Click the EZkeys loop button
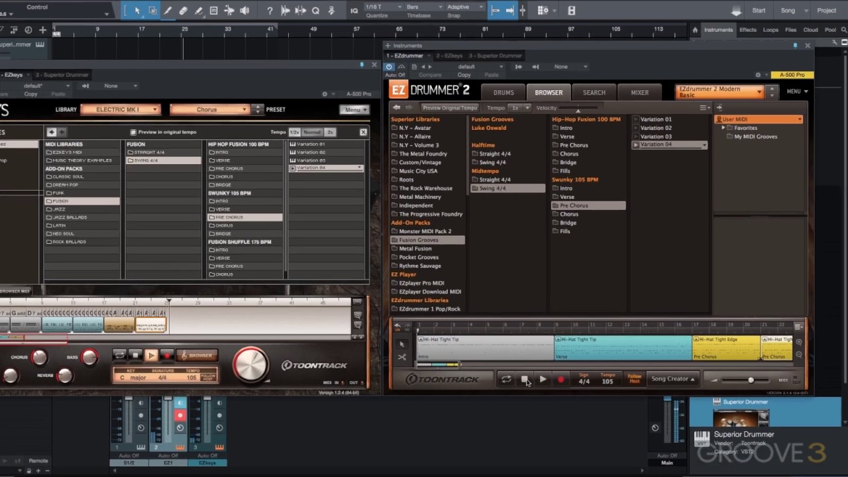Image resolution: width=848 pixels, height=477 pixels. (119, 356)
